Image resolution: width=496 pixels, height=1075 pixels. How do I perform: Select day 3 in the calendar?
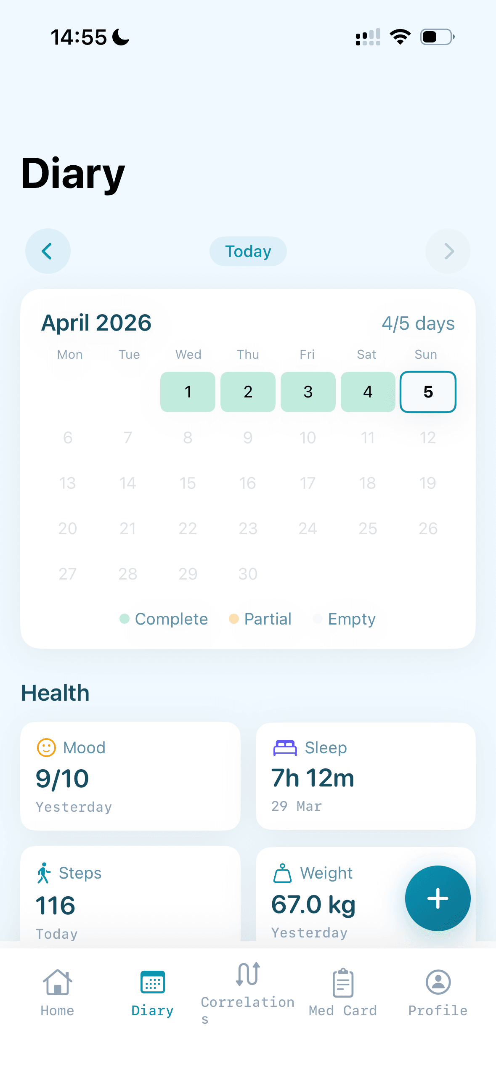[x=308, y=392]
